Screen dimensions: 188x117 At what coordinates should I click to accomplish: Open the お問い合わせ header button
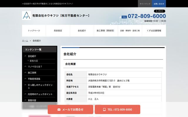pyautogui.click(x=159, y=4)
